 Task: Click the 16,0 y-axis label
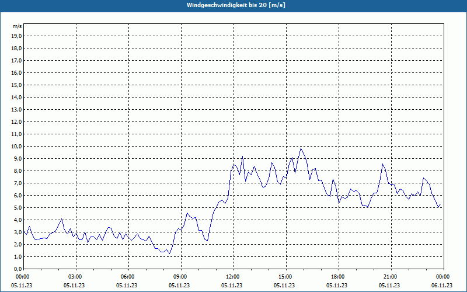[x=16, y=72]
